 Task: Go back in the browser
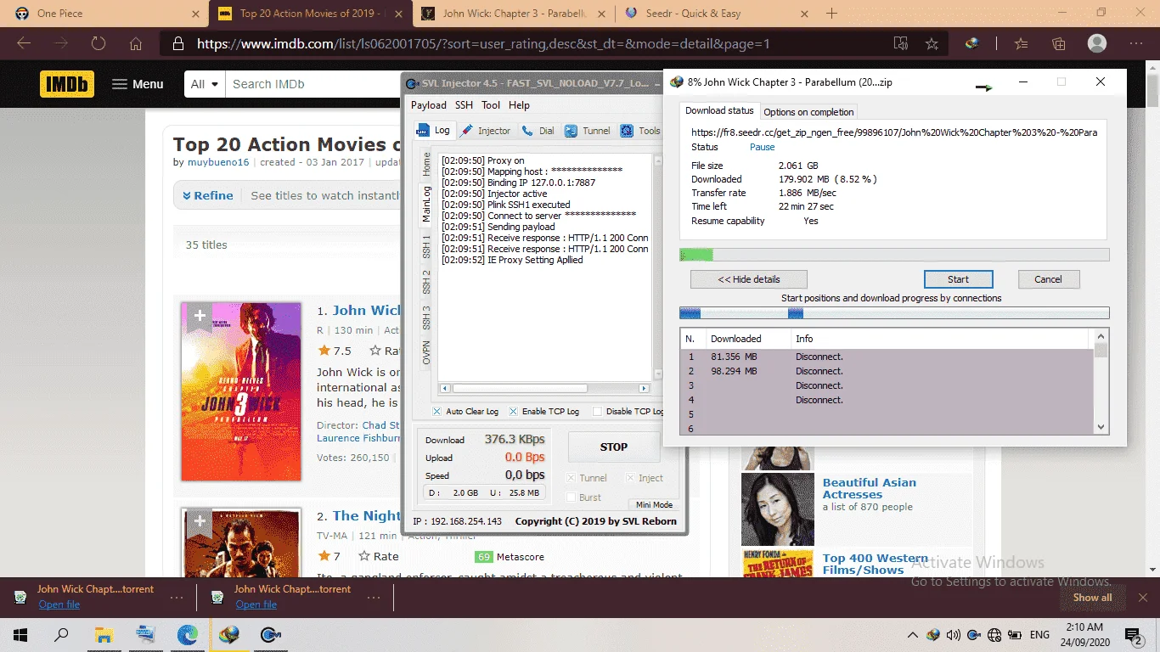pos(24,43)
